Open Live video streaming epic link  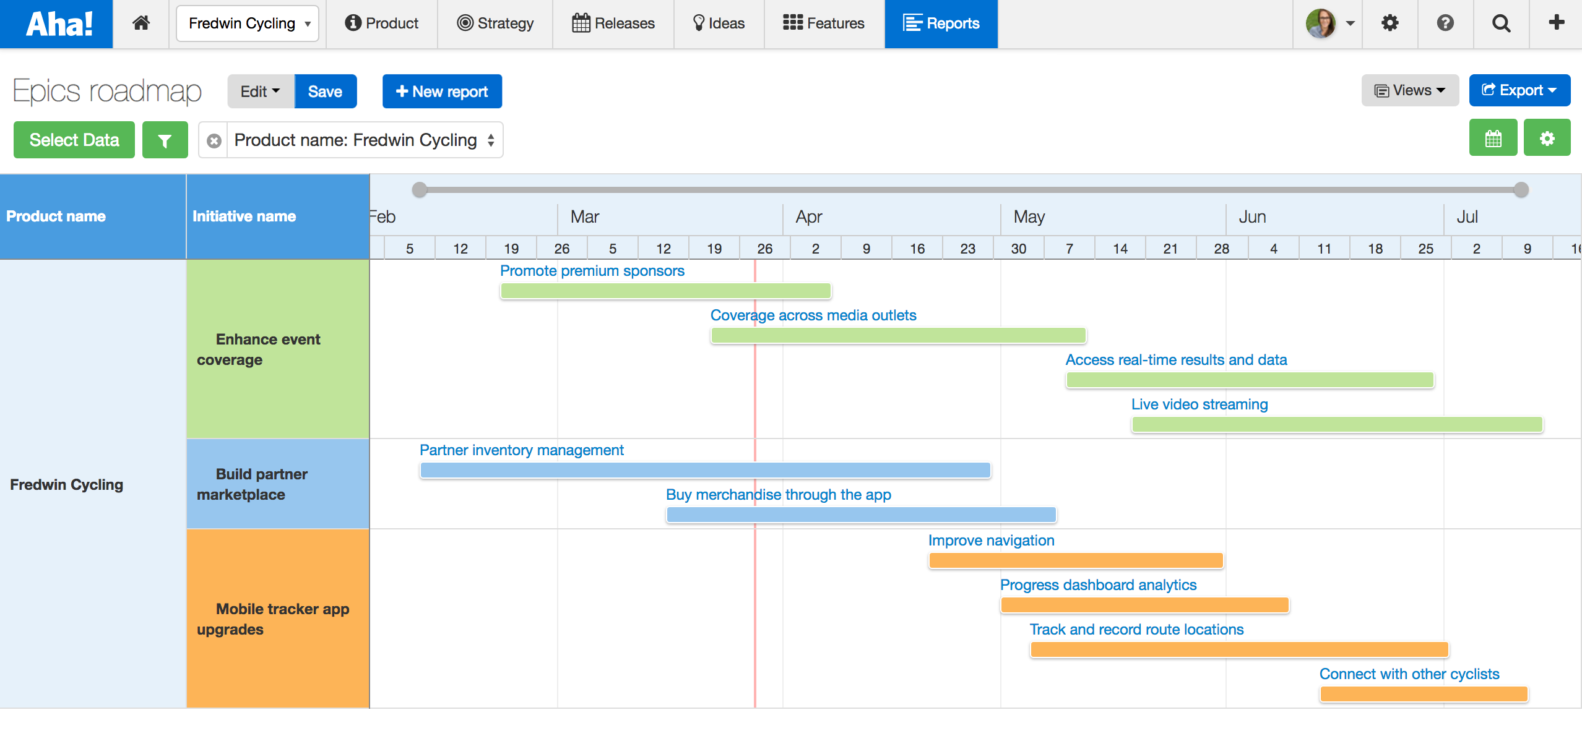click(x=1199, y=404)
